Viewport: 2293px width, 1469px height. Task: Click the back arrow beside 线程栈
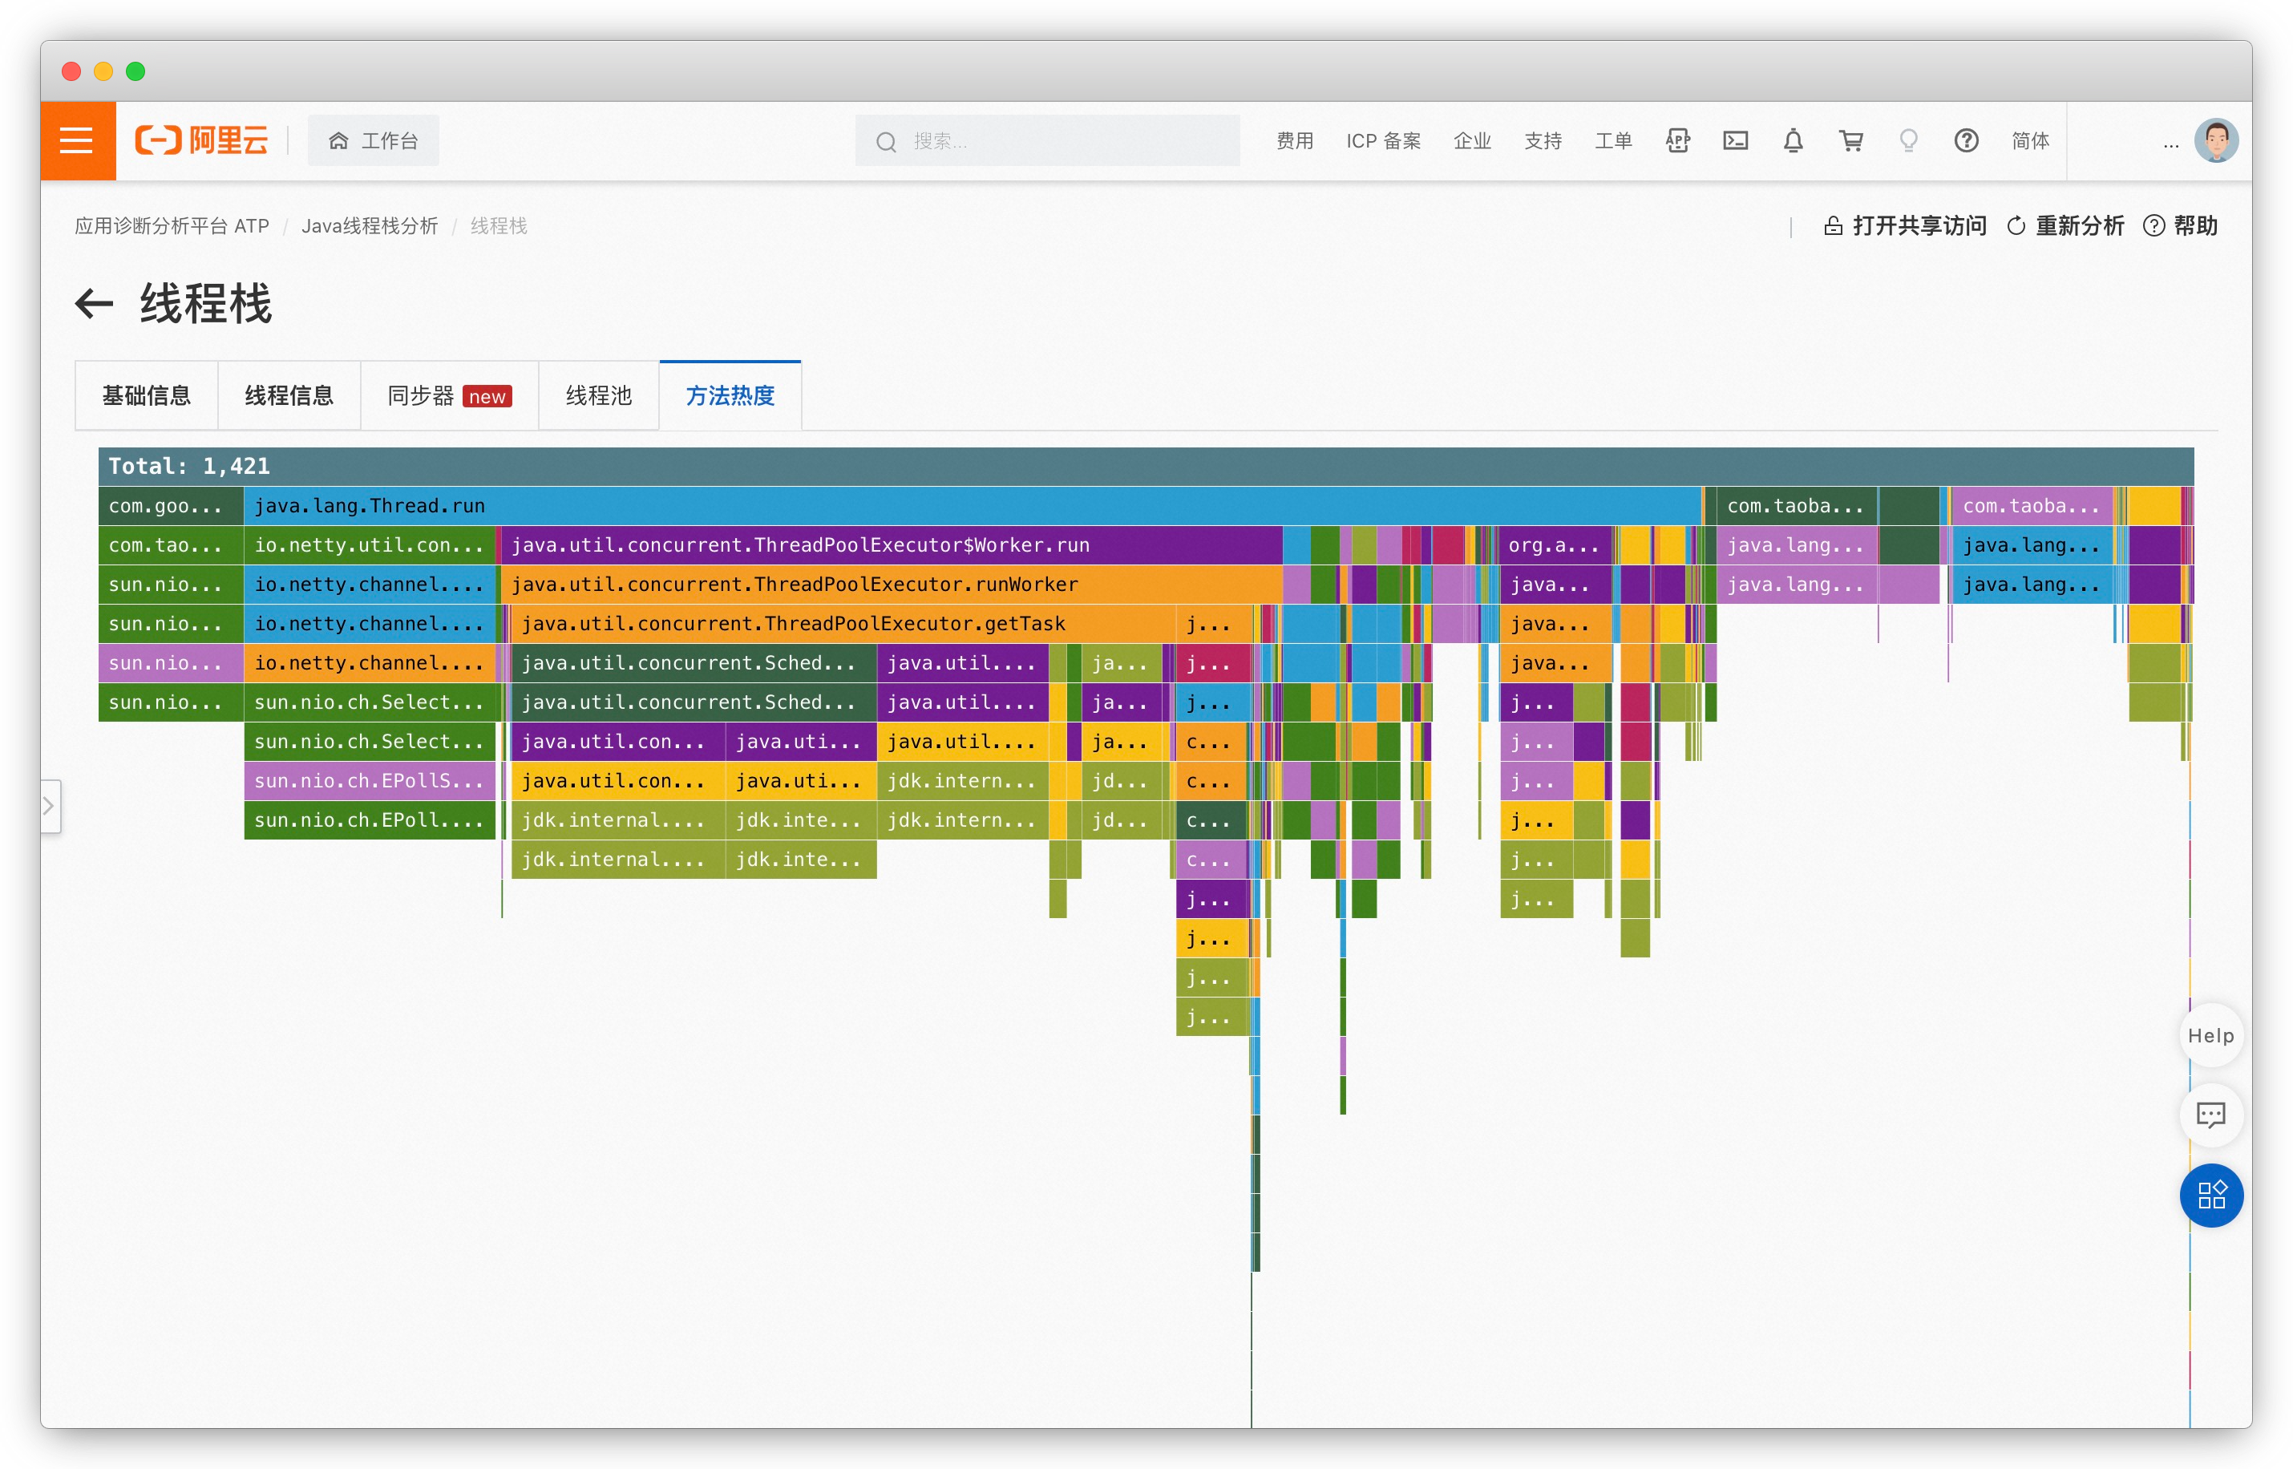(x=94, y=304)
